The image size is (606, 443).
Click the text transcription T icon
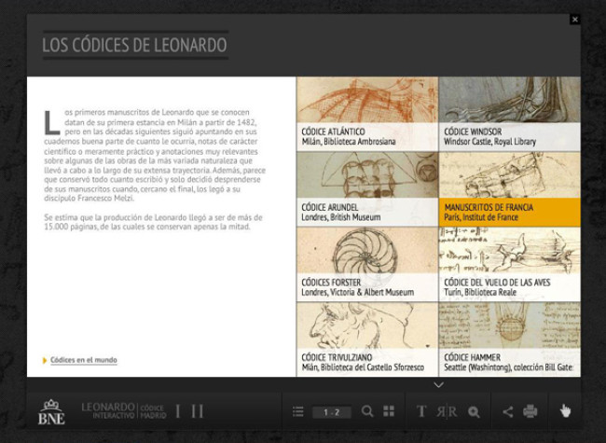(421, 411)
